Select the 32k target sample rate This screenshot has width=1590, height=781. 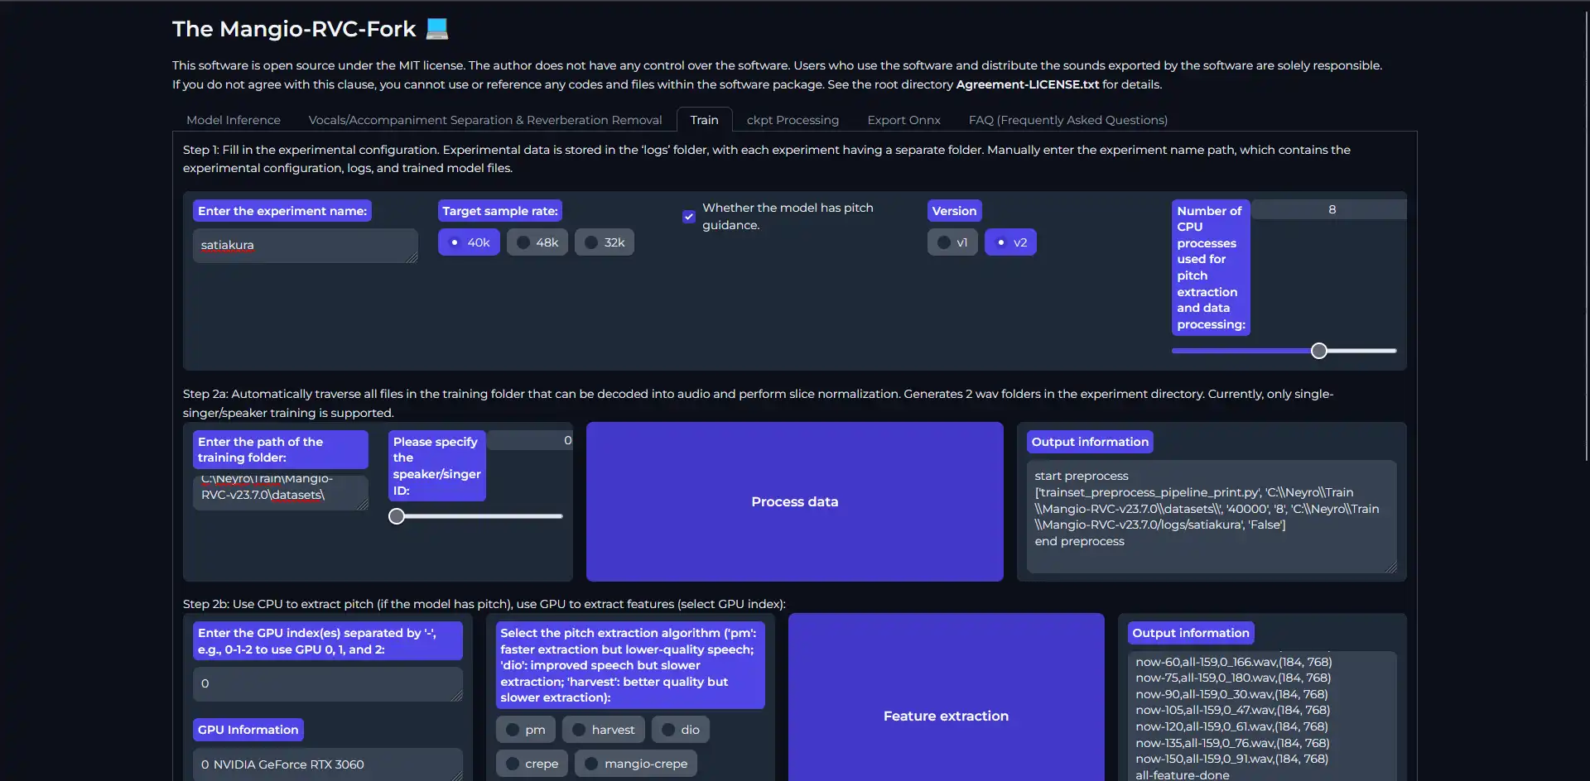(605, 242)
